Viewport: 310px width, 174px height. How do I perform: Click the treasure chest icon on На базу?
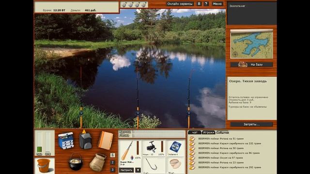point(243,64)
